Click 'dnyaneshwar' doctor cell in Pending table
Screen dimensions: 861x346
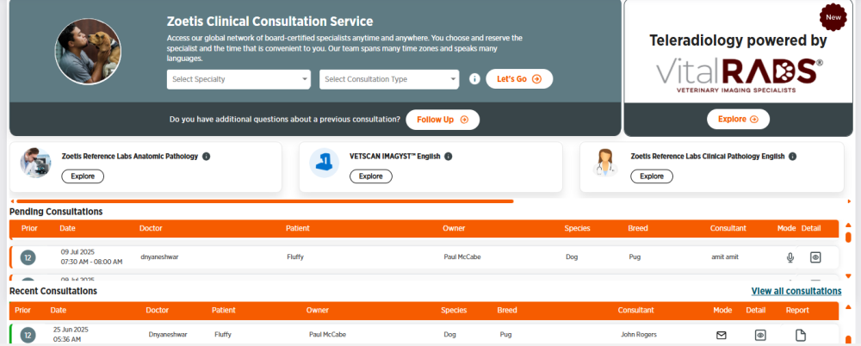158,256
